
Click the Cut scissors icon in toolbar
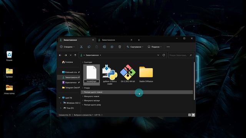pos(81,47)
